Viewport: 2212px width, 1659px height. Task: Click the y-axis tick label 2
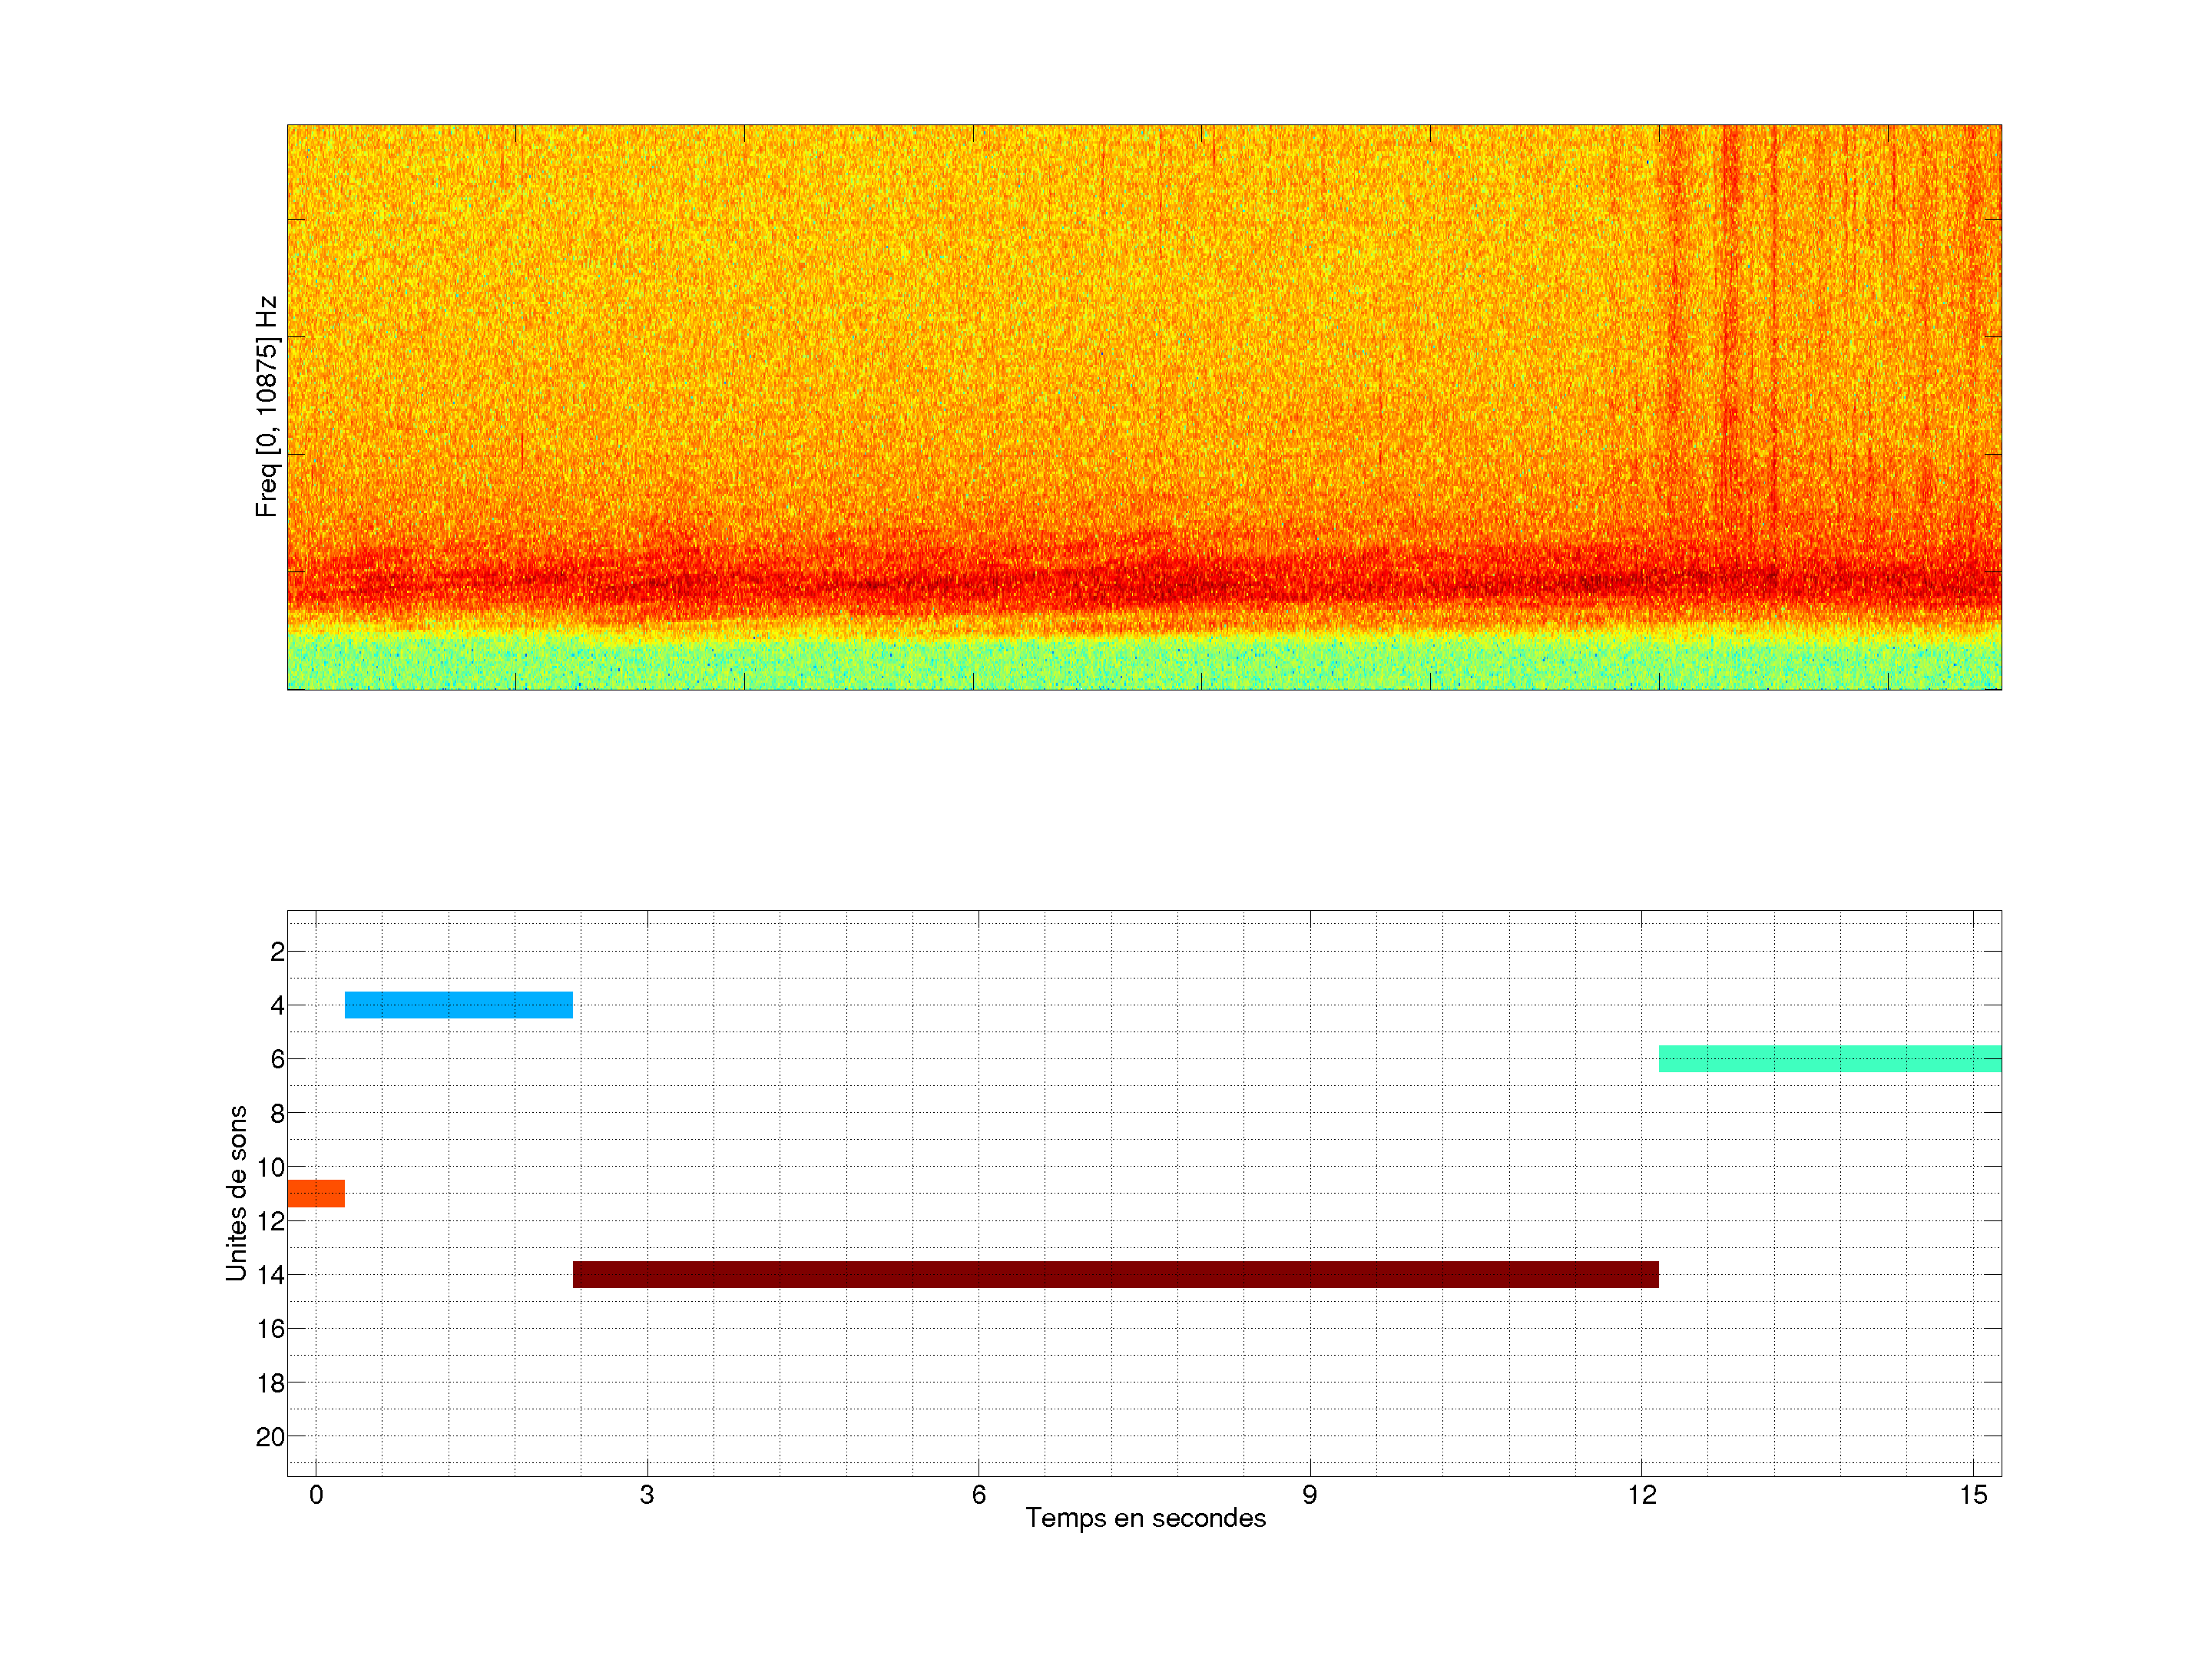[x=277, y=952]
